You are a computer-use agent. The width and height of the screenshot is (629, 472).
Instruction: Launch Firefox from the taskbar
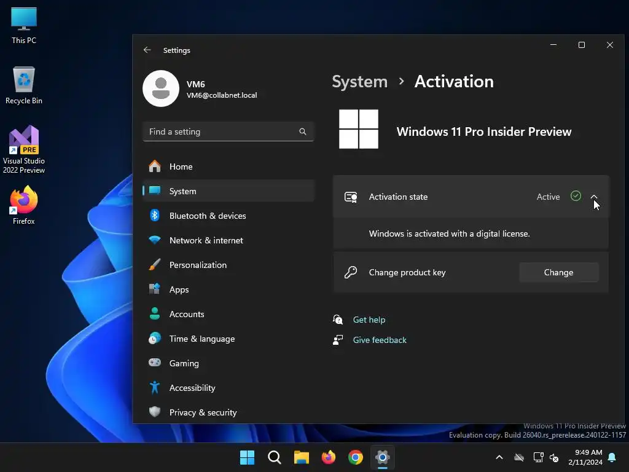pyautogui.click(x=329, y=457)
